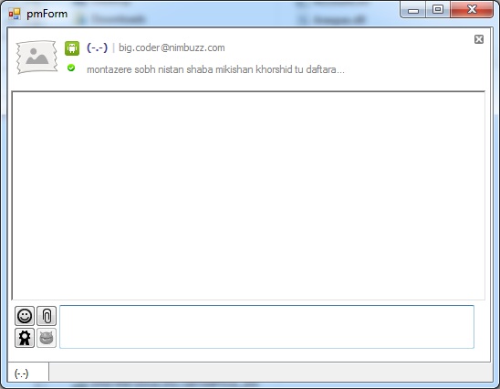Close the pmForm window with the red X
This screenshot has height=389, width=500.
click(x=472, y=9)
